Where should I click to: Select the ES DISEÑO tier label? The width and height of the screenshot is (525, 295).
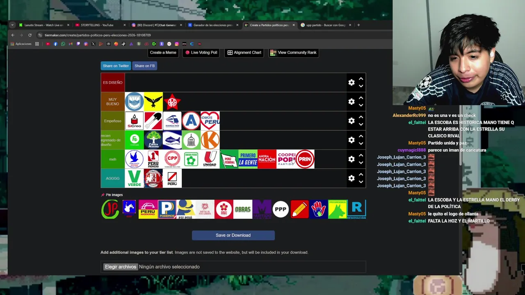pos(113,82)
